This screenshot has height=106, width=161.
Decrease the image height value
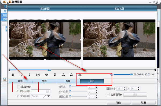click(x=138, y=89)
